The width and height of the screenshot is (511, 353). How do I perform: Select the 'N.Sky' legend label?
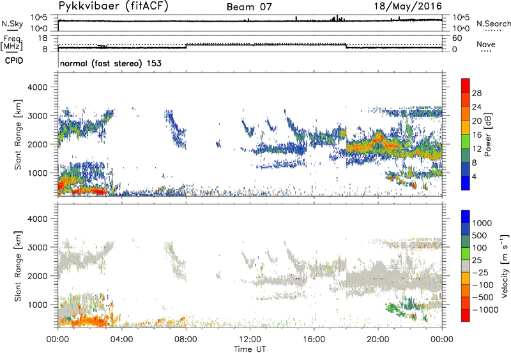coord(12,24)
